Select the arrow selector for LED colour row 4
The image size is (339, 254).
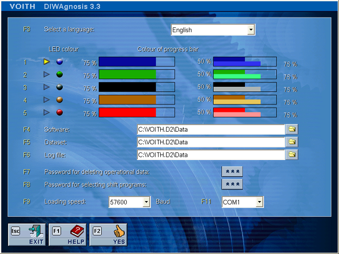(x=46, y=99)
